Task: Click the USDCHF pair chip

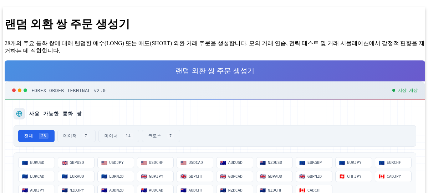Action: (155, 163)
